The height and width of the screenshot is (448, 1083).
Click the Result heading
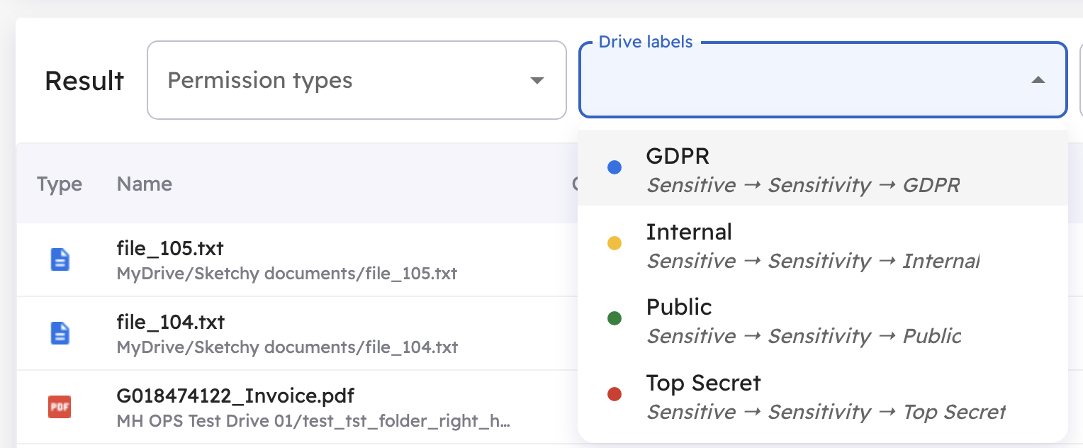(84, 81)
